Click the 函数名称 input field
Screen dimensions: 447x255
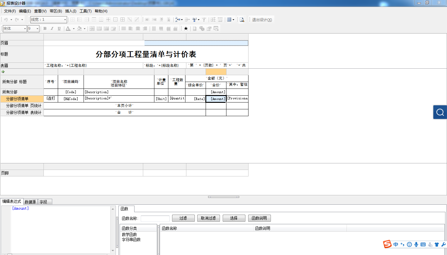(x=155, y=218)
